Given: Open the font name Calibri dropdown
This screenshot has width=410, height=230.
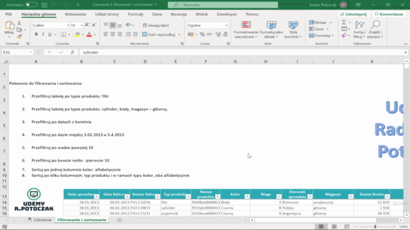Looking at the screenshot, I should (68, 26).
